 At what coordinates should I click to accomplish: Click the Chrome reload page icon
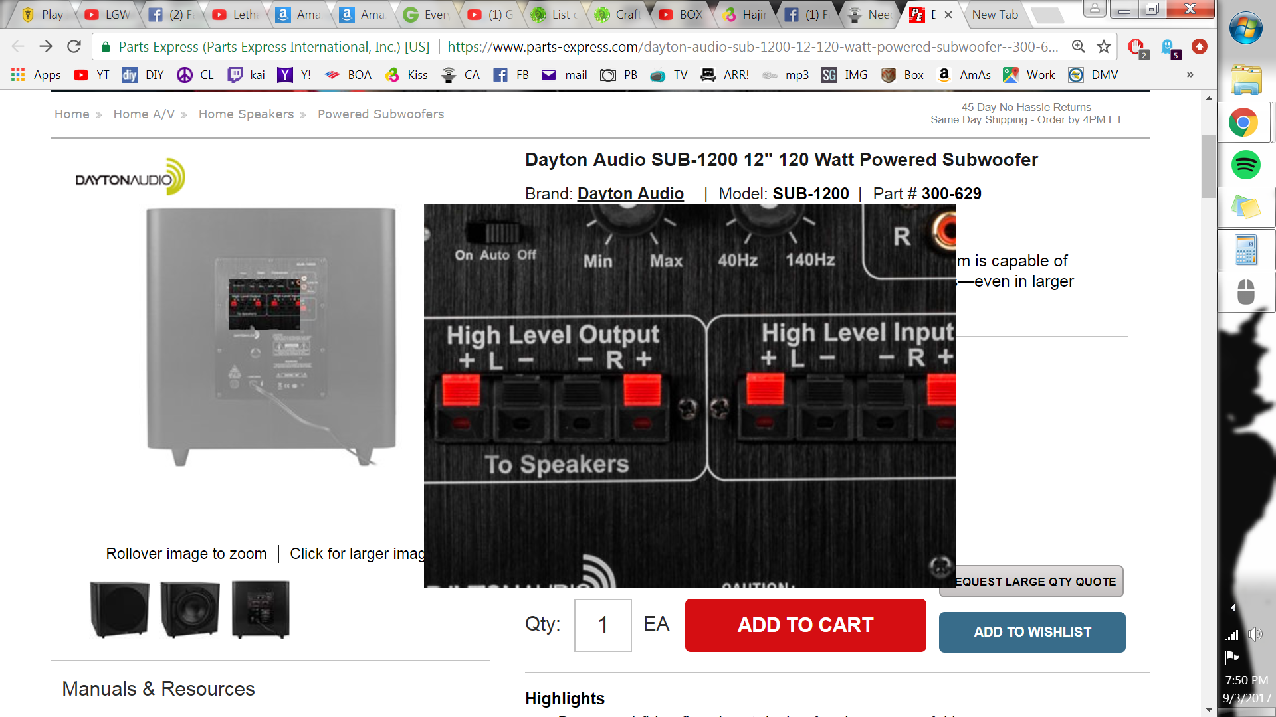(x=74, y=46)
